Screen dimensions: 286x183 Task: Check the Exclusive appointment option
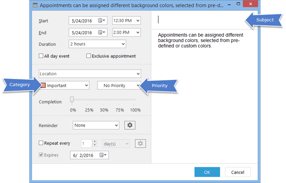coord(88,56)
